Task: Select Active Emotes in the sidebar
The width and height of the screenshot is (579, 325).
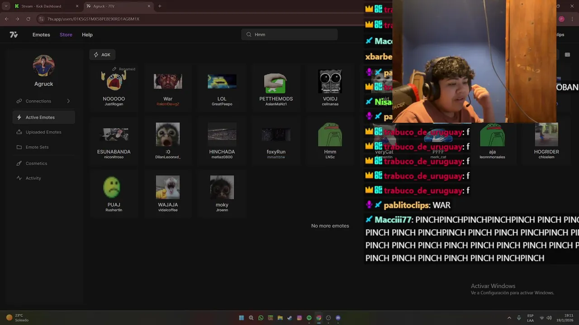Action: (44, 117)
